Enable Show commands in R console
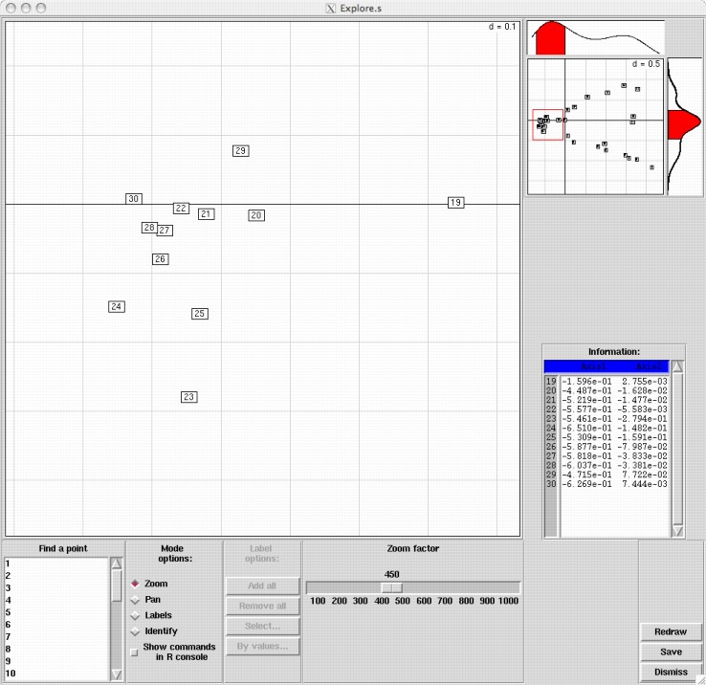 135,652
